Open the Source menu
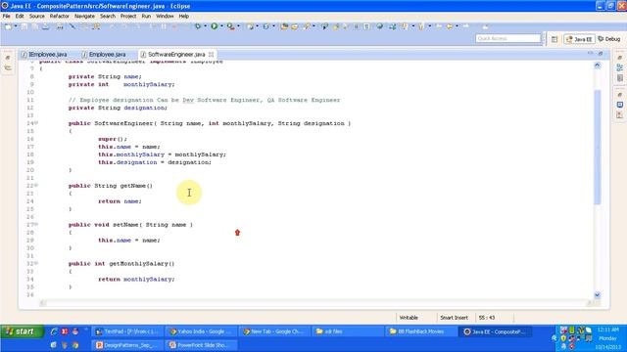This screenshot has width=627, height=352. click(37, 16)
